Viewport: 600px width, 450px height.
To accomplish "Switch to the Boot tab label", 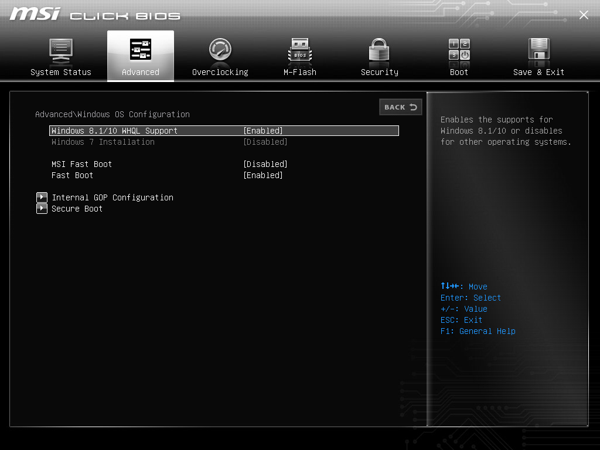I will coord(459,72).
